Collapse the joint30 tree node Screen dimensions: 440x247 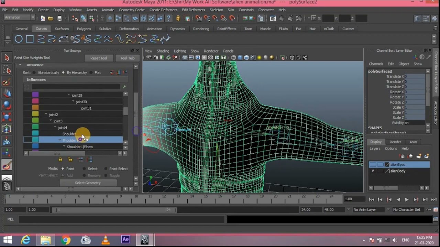click(73, 102)
